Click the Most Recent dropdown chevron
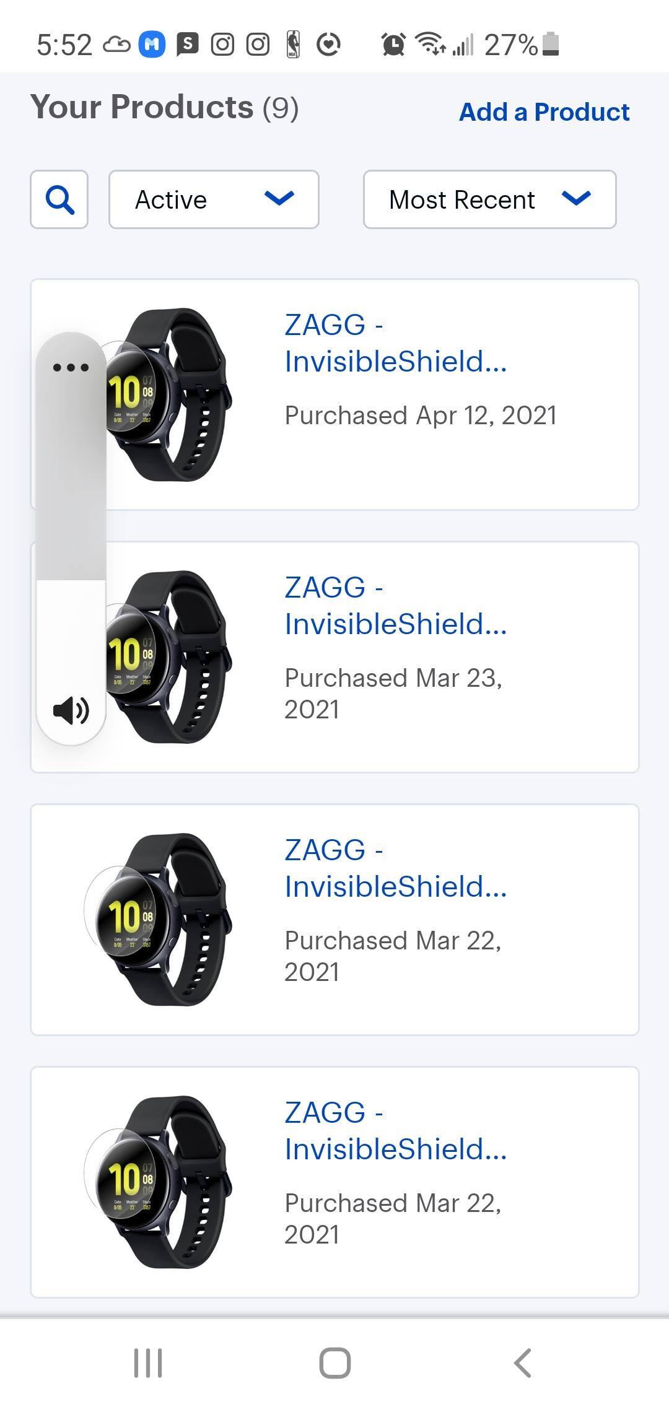The height and width of the screenshot is (1412, 669). [x=576, y=198]
